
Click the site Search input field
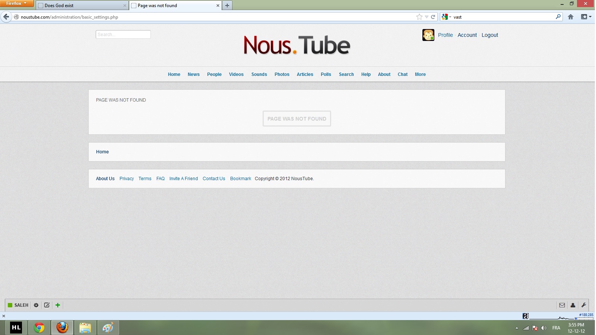tap(123, 35)
